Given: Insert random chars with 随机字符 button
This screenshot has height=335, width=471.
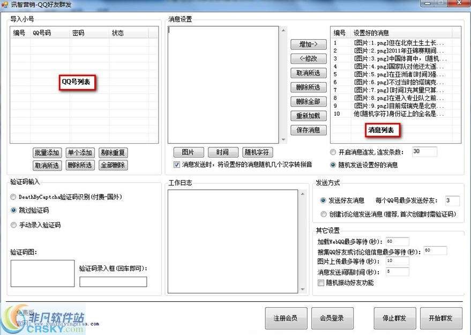Looking at the screenshot, I should pyautogui.click(x=257, y=152).
